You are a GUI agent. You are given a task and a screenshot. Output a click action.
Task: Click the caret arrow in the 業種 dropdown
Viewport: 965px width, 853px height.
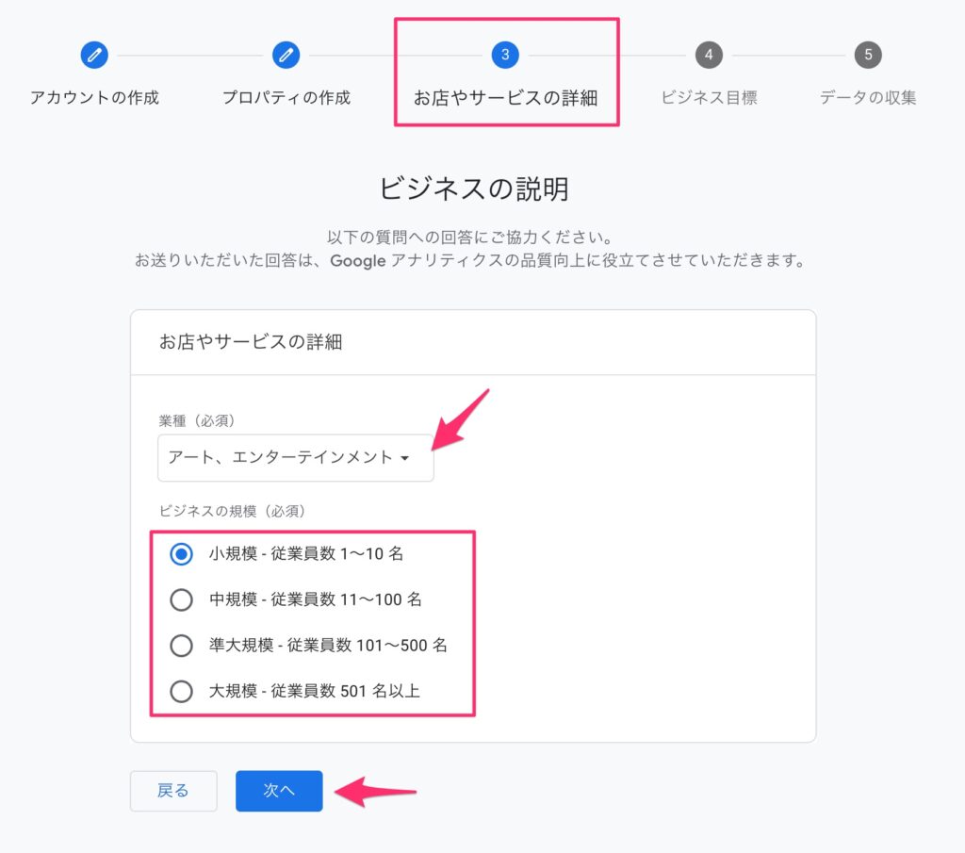click(405, 458)
